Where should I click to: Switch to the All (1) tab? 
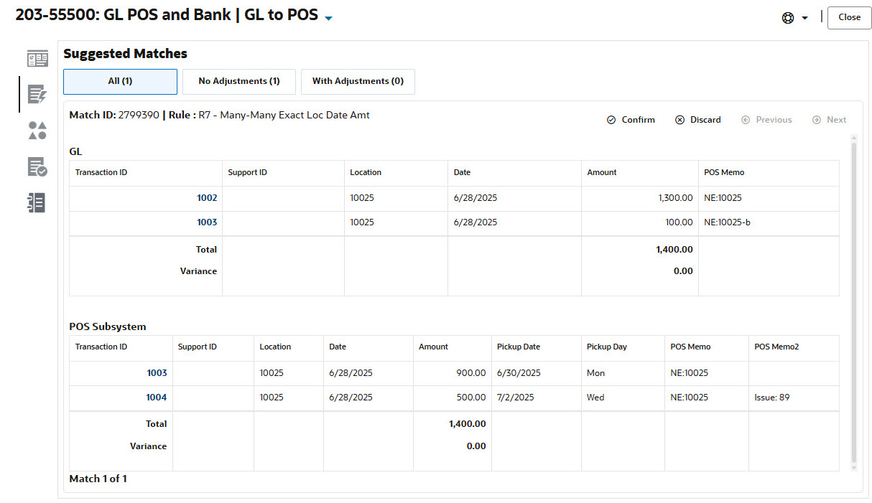click(x=120, y=81)
